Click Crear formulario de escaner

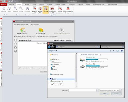point(68,10)
